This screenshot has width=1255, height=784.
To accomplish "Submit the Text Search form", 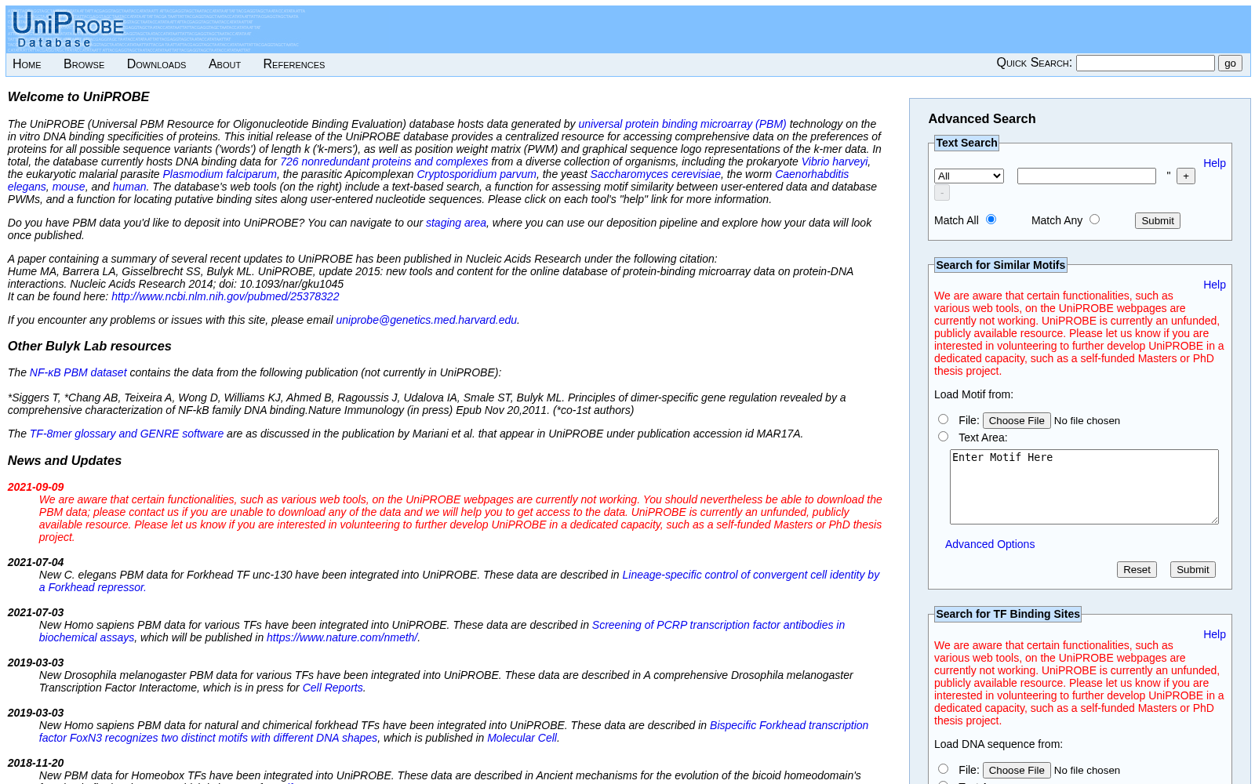I will [x=1157, y=220].
